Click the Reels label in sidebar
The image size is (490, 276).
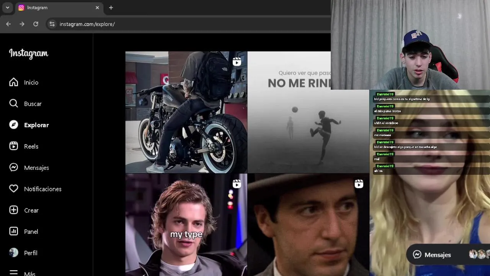tap(31, 146)
